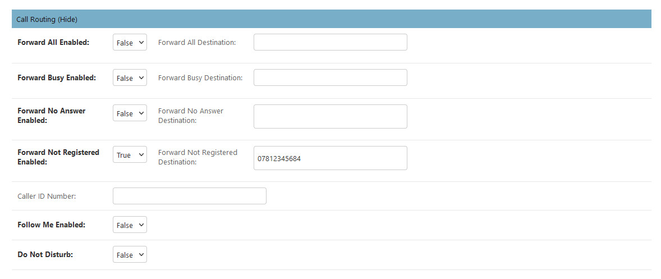Click the "Caller ID Number:" label text
Screen dimensions: 661x279
pyautogui.click(x=47, y=196)
